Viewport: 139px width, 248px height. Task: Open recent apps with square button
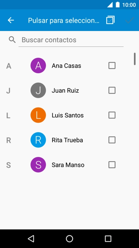click(108, 238)
